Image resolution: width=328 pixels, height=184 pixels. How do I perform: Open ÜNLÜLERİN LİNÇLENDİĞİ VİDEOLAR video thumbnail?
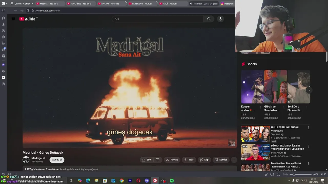(x=255, y=134)
